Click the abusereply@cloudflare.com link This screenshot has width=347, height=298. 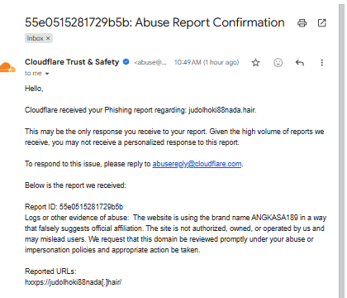click(197, 164)
